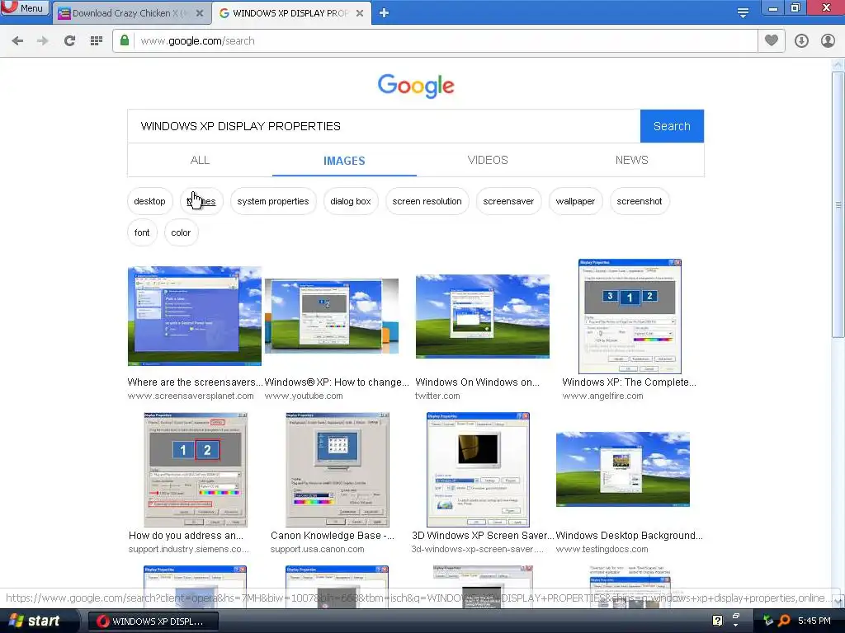Viewport: 845px width, 633px height.
Task: Click the Google logo
Action: [416, 86]
